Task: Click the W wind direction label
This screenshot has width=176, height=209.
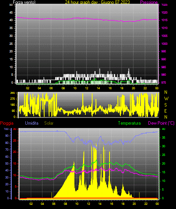Action: [x=166, y=99]
